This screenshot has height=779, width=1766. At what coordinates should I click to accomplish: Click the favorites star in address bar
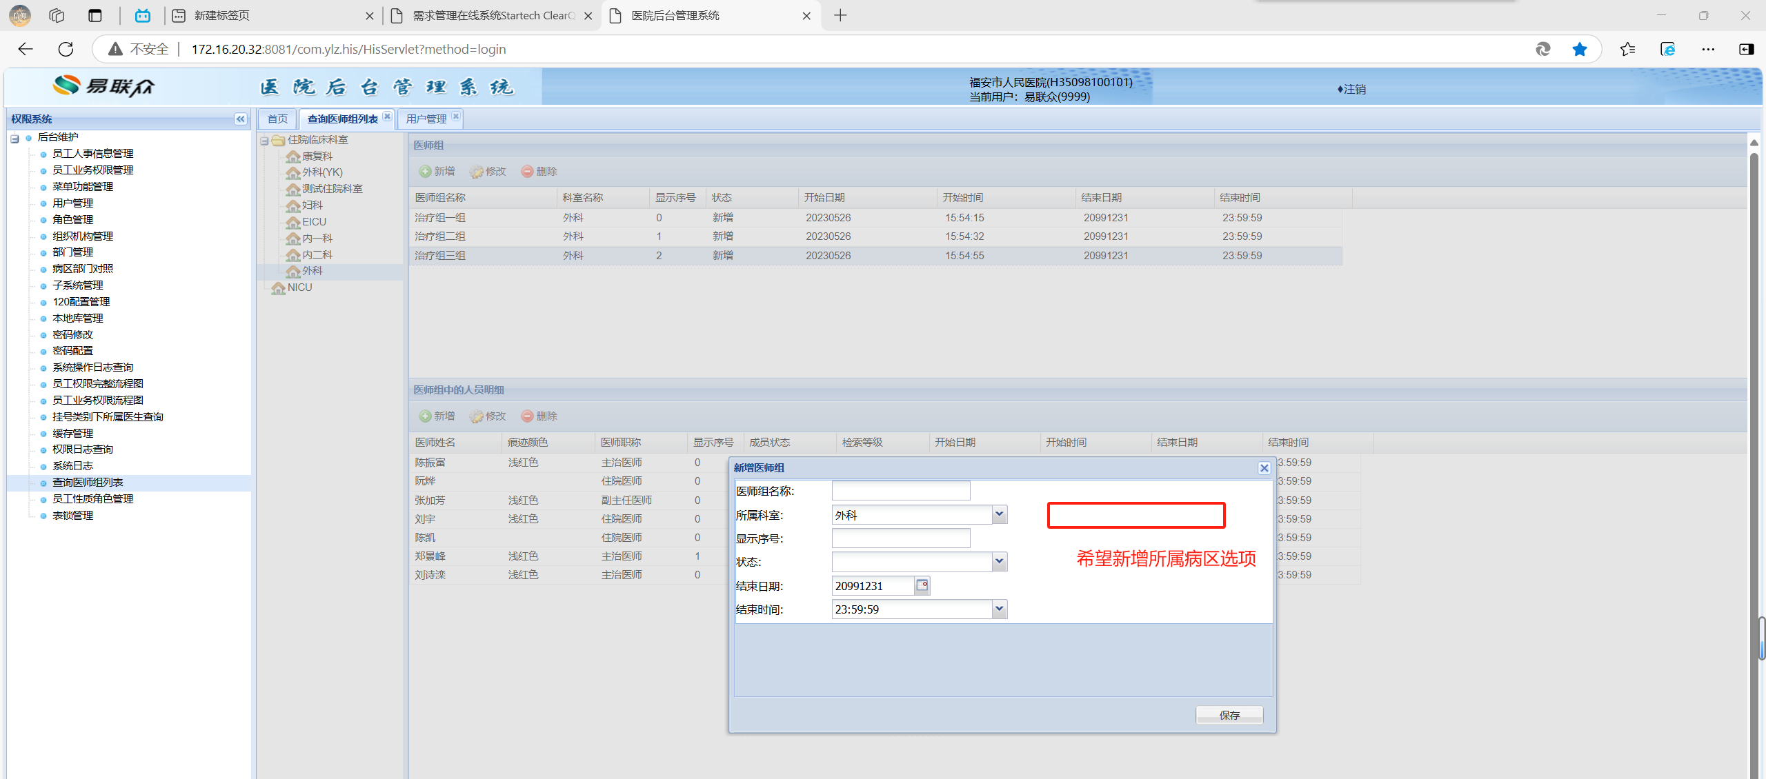click(x=1580, y=49)
